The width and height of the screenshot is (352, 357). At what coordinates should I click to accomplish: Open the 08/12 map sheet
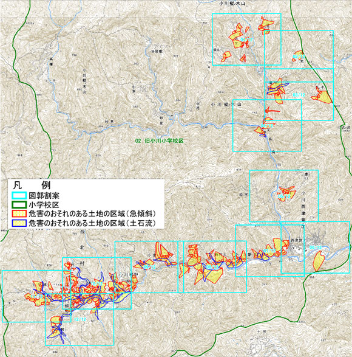pyautogui.click(x=212, y=266)
